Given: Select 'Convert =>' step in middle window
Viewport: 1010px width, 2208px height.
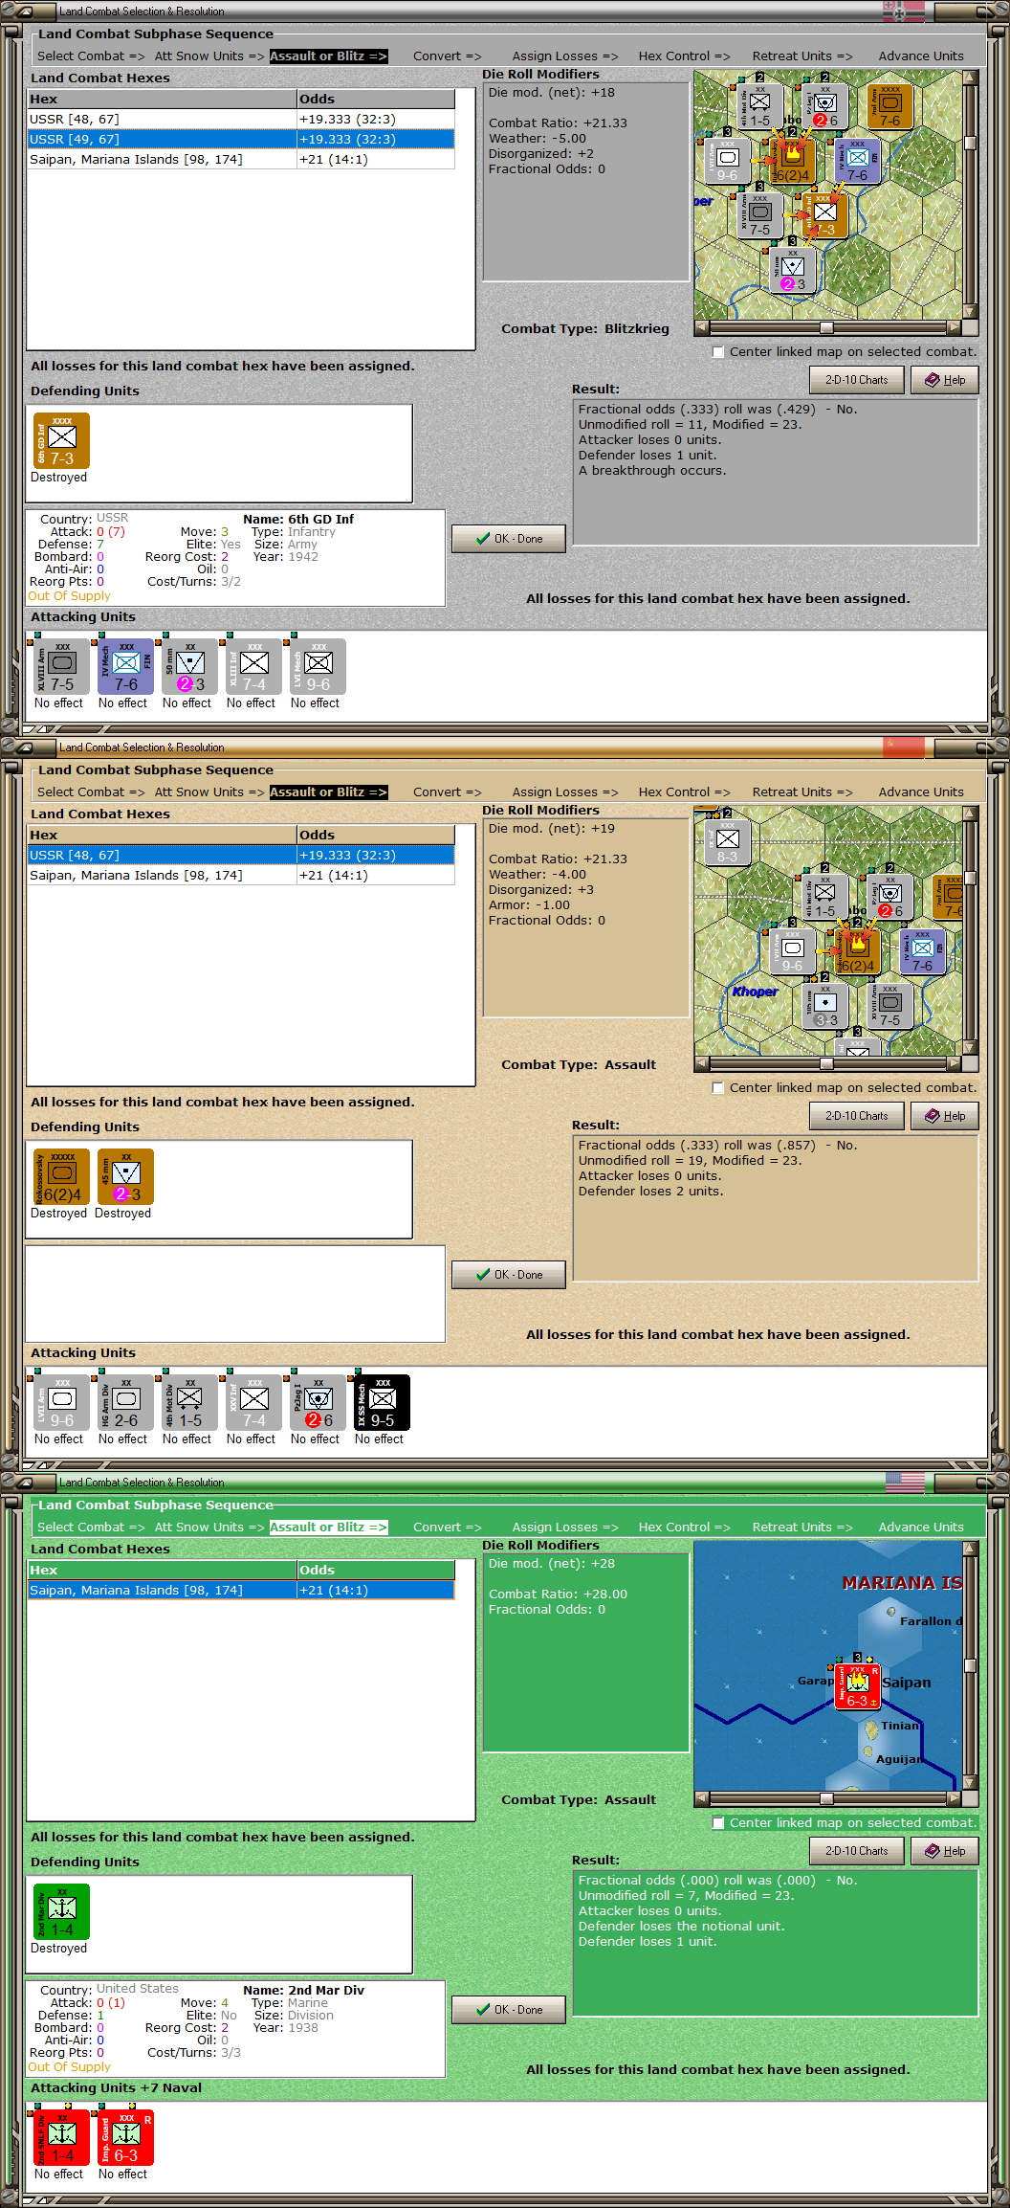Looking at the screenshot, I should 448,792.
